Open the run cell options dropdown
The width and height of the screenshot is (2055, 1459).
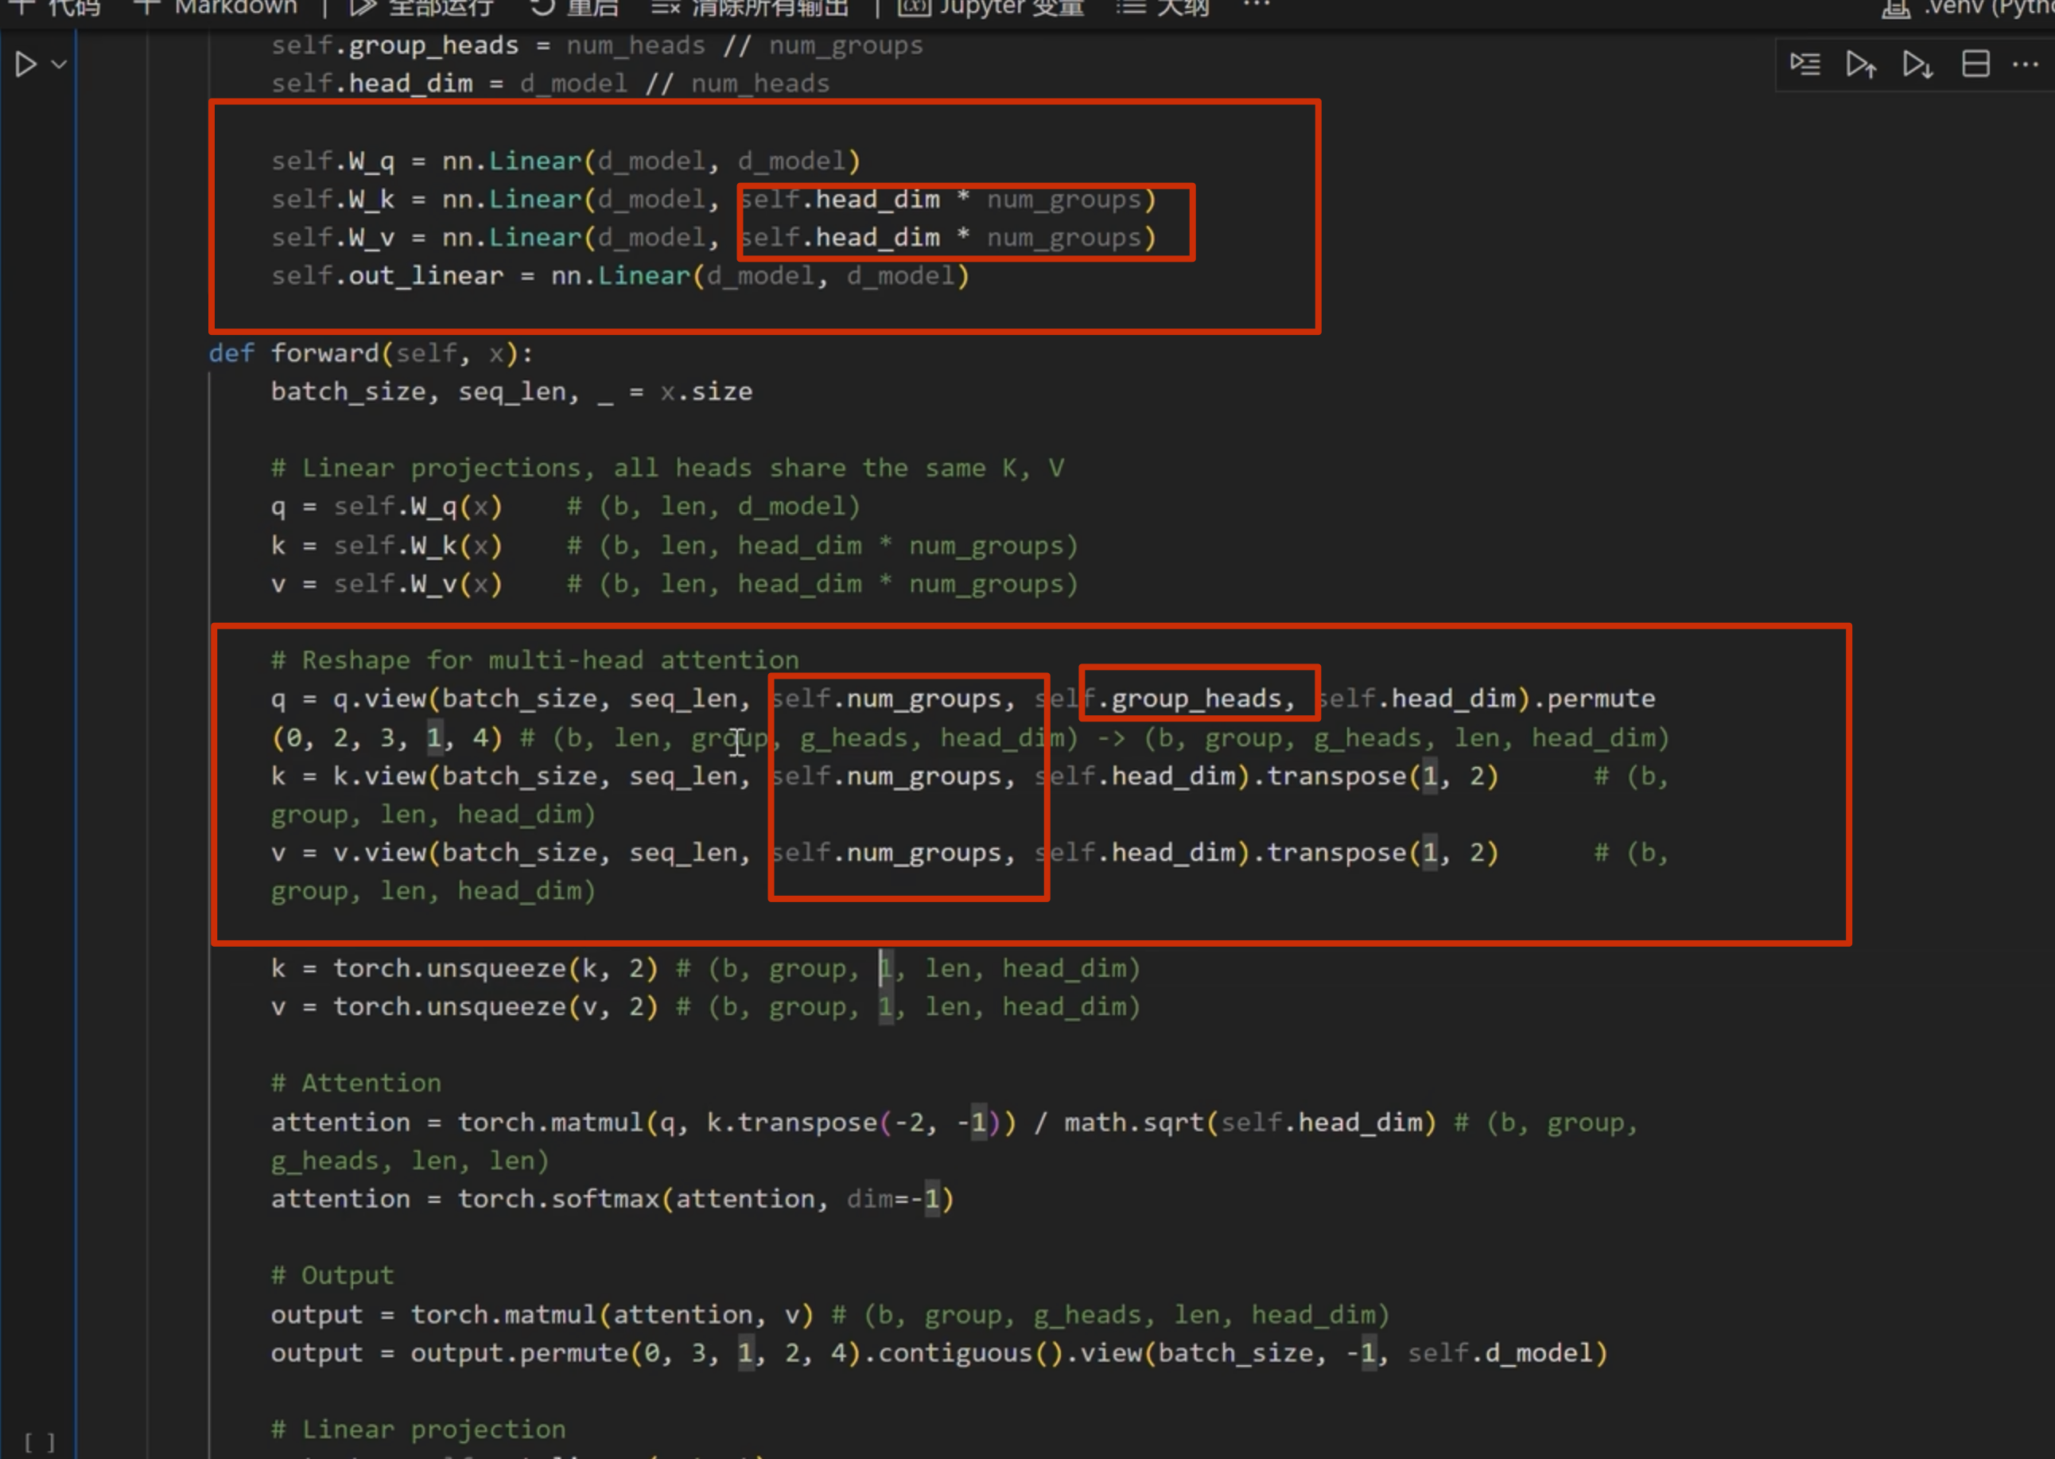click(60, 64)
